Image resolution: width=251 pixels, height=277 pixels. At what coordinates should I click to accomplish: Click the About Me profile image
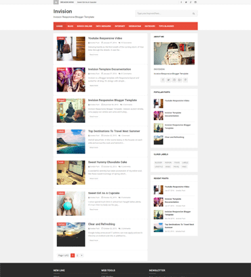174,54
